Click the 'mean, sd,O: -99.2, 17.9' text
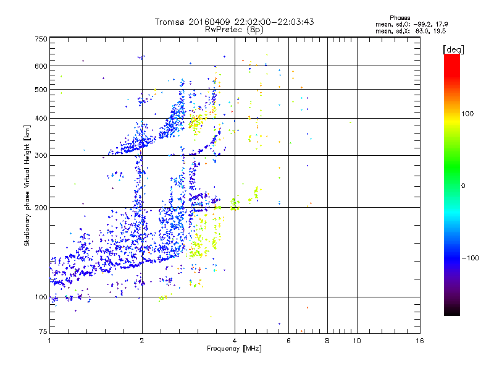 coord(411,24)
